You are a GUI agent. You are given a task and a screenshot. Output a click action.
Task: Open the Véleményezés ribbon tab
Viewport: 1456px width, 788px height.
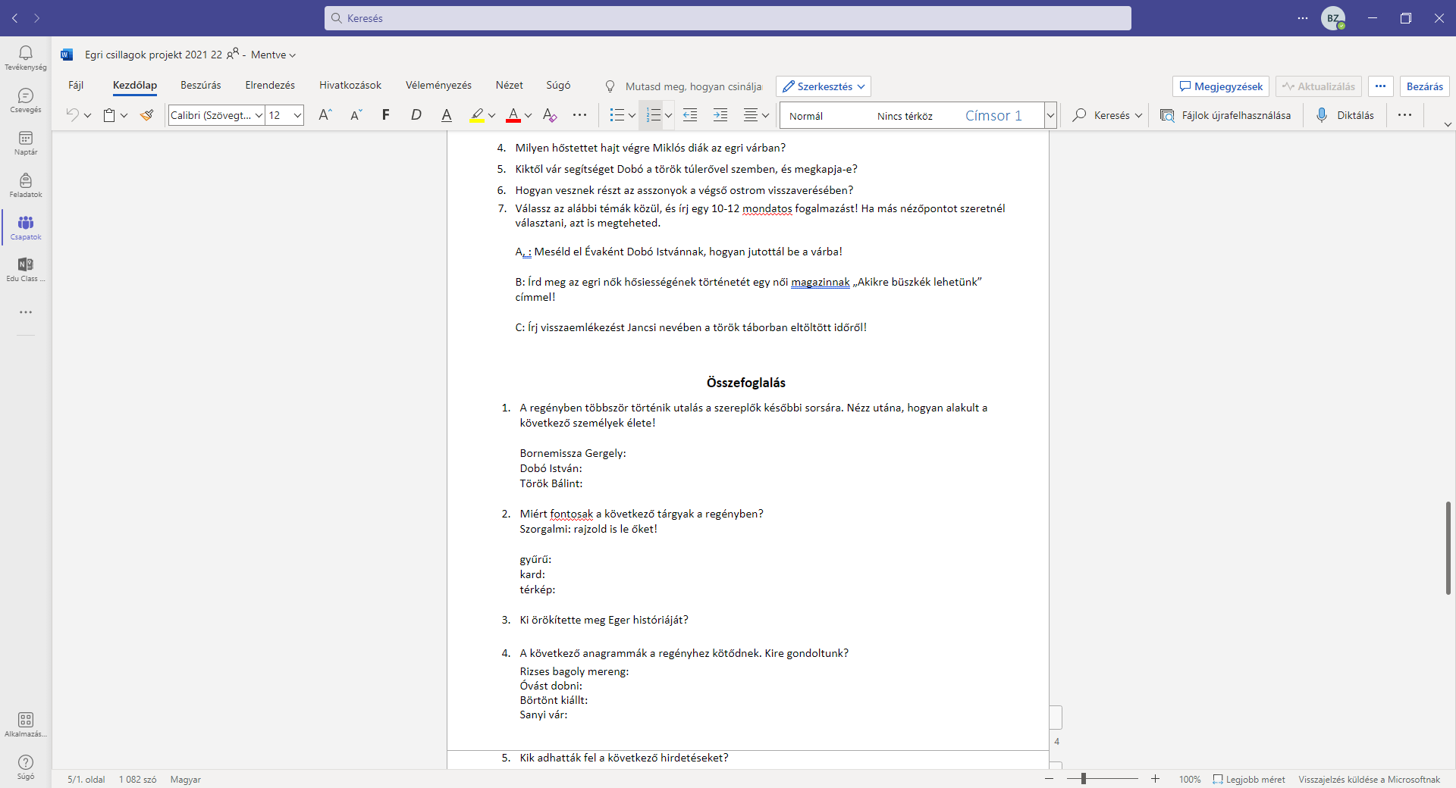[438, 86]
